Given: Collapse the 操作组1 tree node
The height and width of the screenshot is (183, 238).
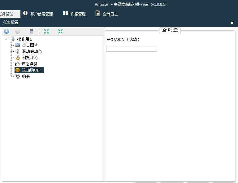Looking at the screenshot, I should 6,39.
